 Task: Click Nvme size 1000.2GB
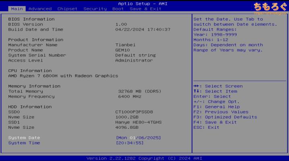[x=127, y=117]
